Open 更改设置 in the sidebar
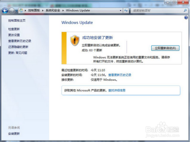 (14, 35)
